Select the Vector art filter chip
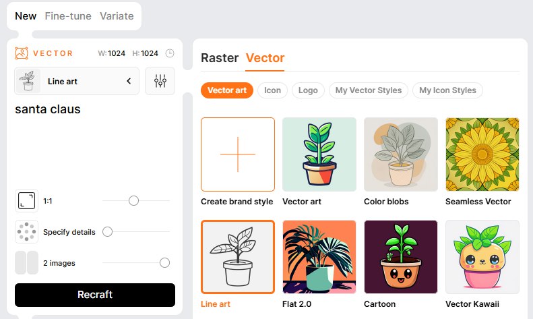The height and width of the screenshot is (319, 533). [227, 90]
